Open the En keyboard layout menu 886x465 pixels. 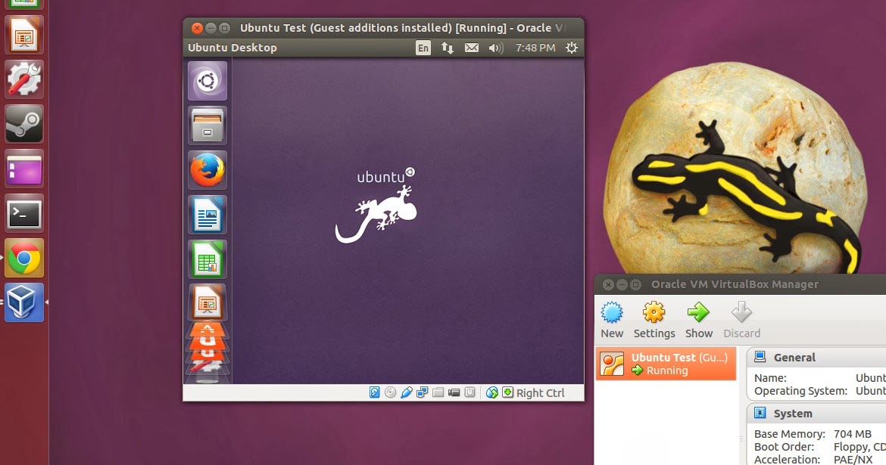tap(423, 47)
